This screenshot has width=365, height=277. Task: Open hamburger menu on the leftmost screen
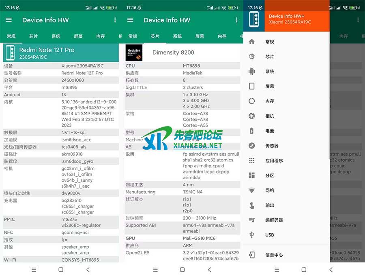(x=9, y=20)
